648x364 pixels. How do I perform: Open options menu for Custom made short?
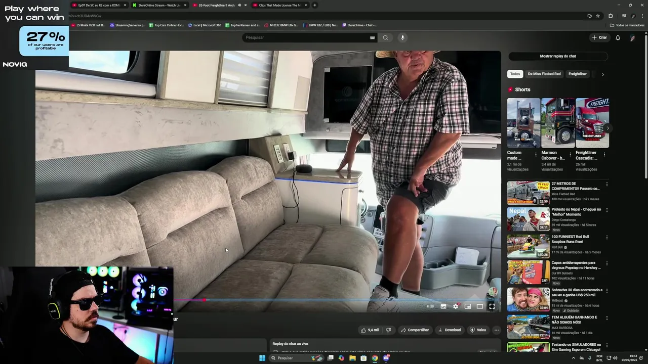(x=536, y=155)
